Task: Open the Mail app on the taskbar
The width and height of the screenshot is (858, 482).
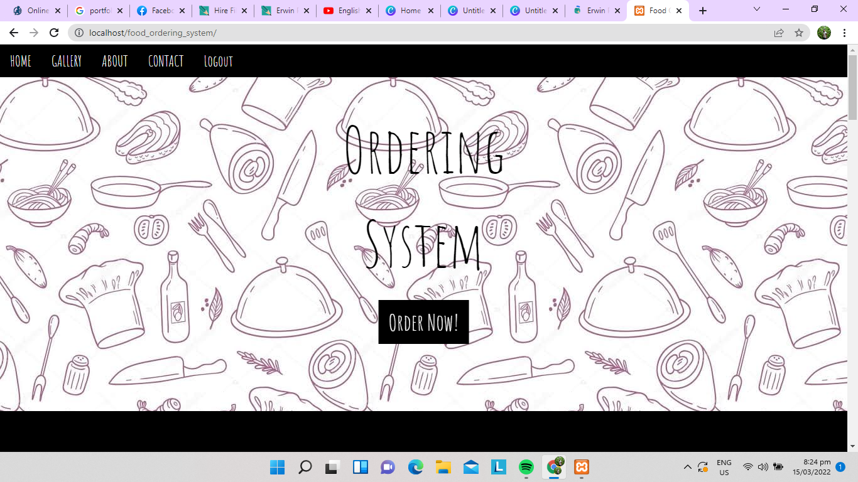Action: click(471, 467)
